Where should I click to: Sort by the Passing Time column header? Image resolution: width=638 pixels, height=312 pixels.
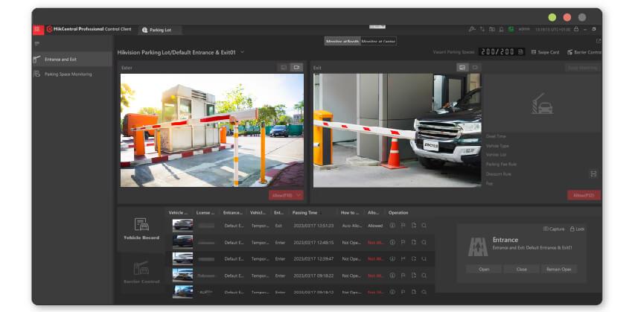(x=304, y=213)
